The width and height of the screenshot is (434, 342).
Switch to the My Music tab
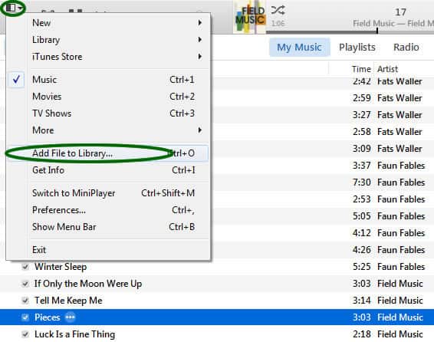300,48
